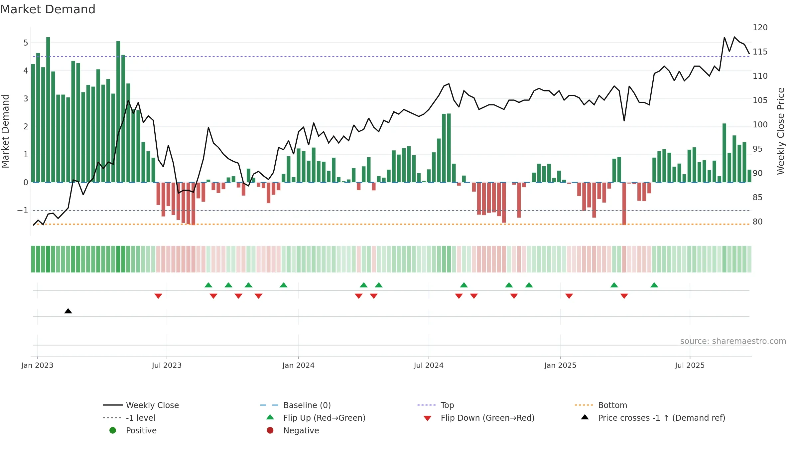The image size is (798, 449).
Task: Click the darkest green segment at heatmap strip start
Action: pyautogui.click(x=48, y=259)
